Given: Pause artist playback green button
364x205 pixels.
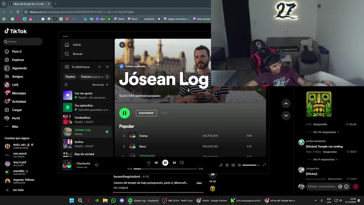Looking at the screenshot, I should coord(125,113).
